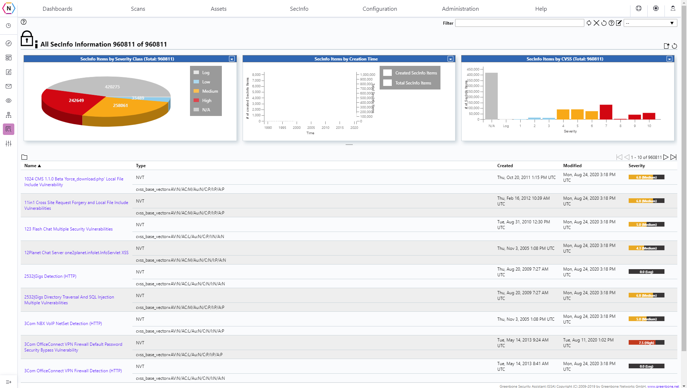Image resolution: width=687 pixels, height=388 pixels.
Task: Sort table by Name column
Action: point(33,166)
